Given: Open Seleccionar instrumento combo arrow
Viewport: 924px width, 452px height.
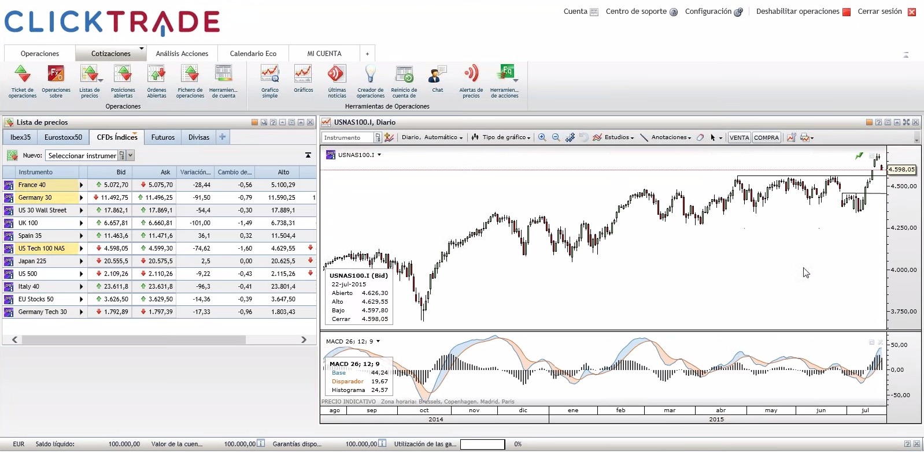Looking at the screenshot, I should pyautogui.click(x=131, y=155).
